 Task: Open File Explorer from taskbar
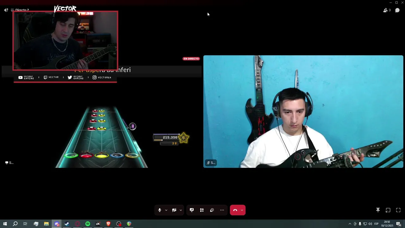tap(46, 224)
